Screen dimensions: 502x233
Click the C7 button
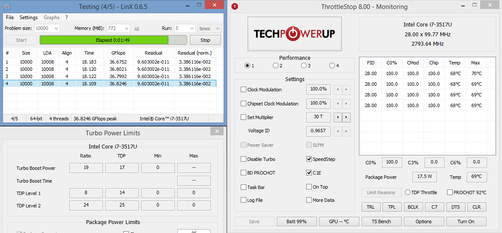(434, 207)
